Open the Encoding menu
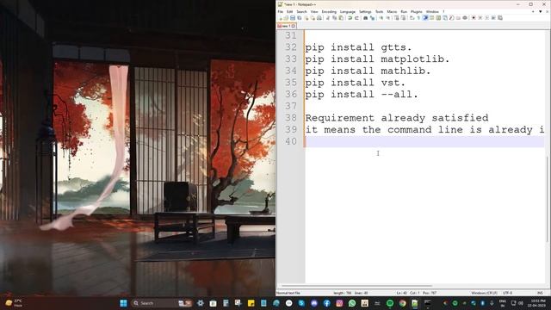 329,11
